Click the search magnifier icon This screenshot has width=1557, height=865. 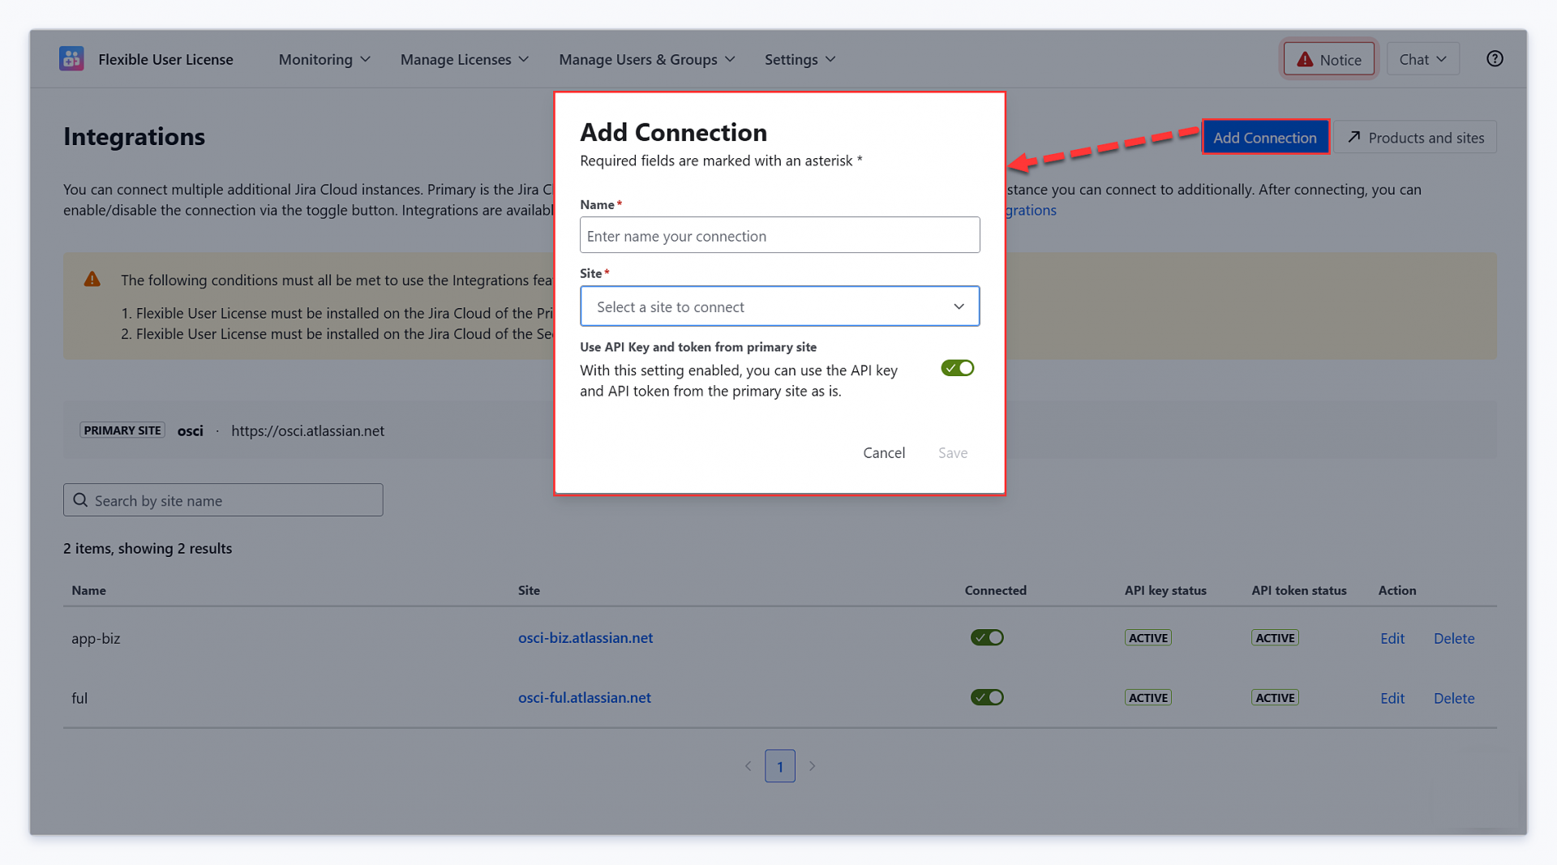(80, 500)
